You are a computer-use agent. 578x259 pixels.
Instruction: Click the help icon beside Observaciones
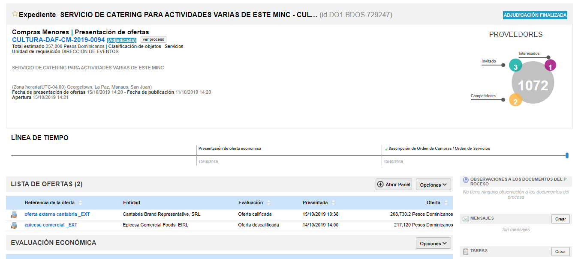coord(466,180)
